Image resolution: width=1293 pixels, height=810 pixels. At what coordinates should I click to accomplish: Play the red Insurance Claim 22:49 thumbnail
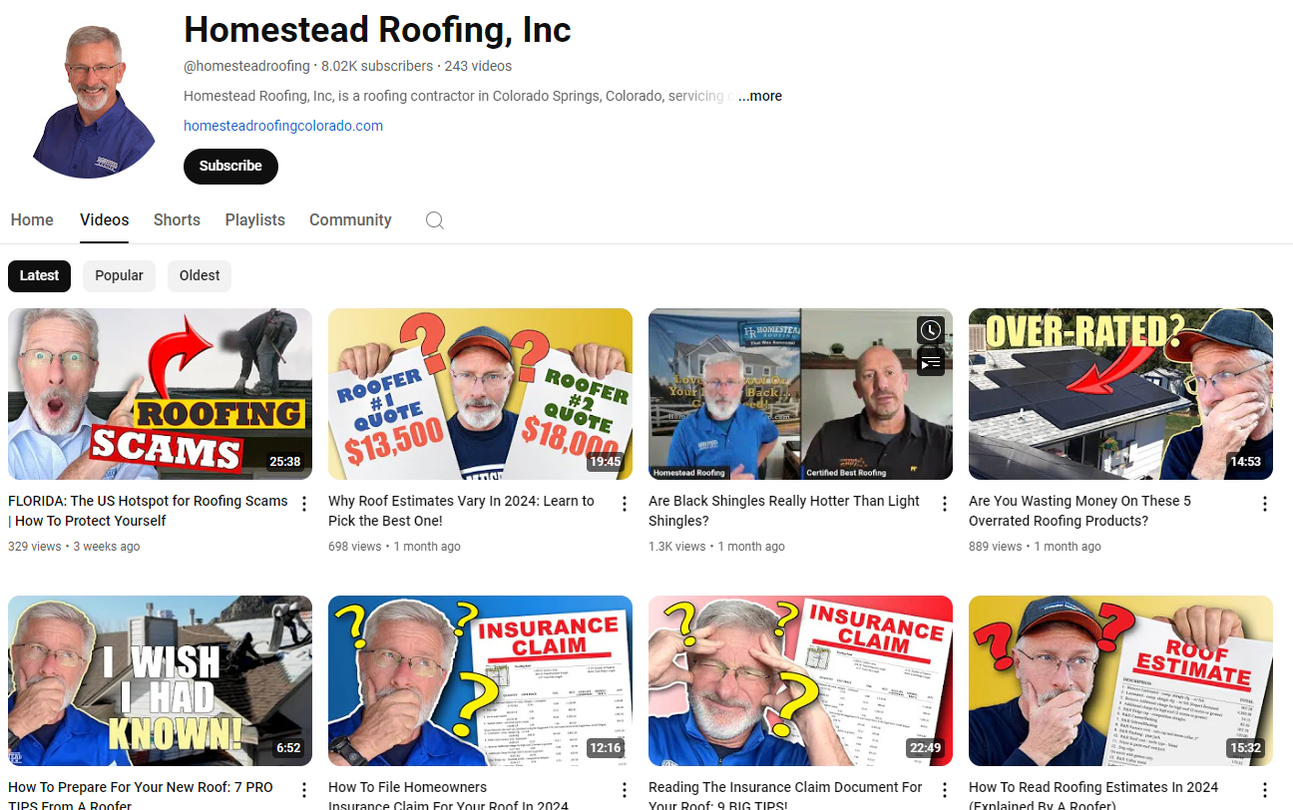(800, 681)
